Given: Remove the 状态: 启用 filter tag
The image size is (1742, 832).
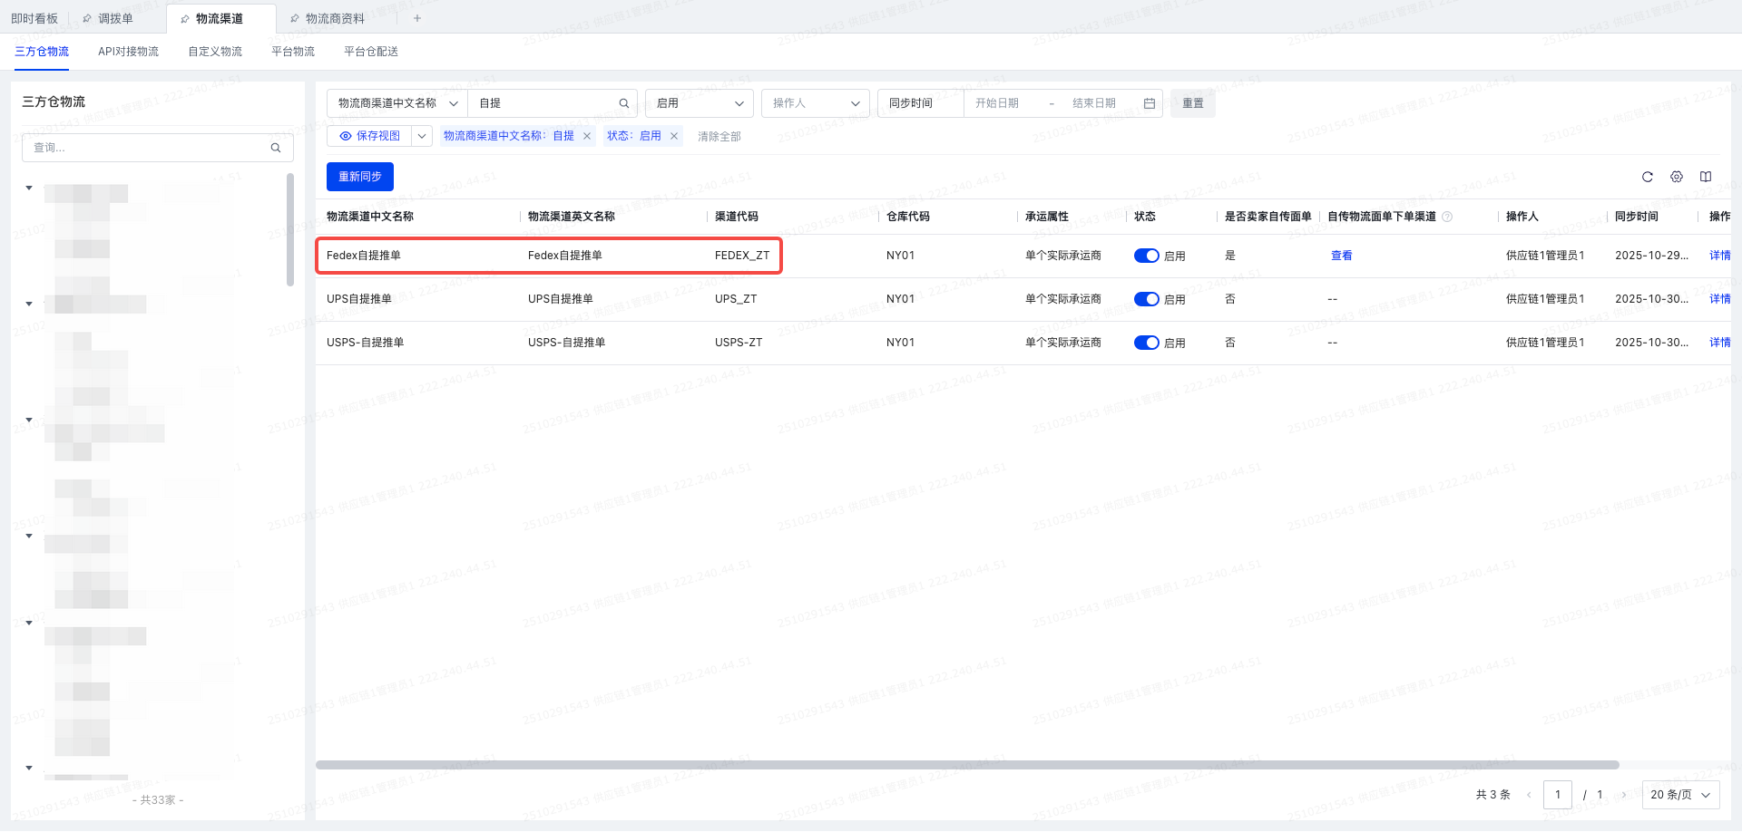Looking at the screenshot, I should coord(674,136).
